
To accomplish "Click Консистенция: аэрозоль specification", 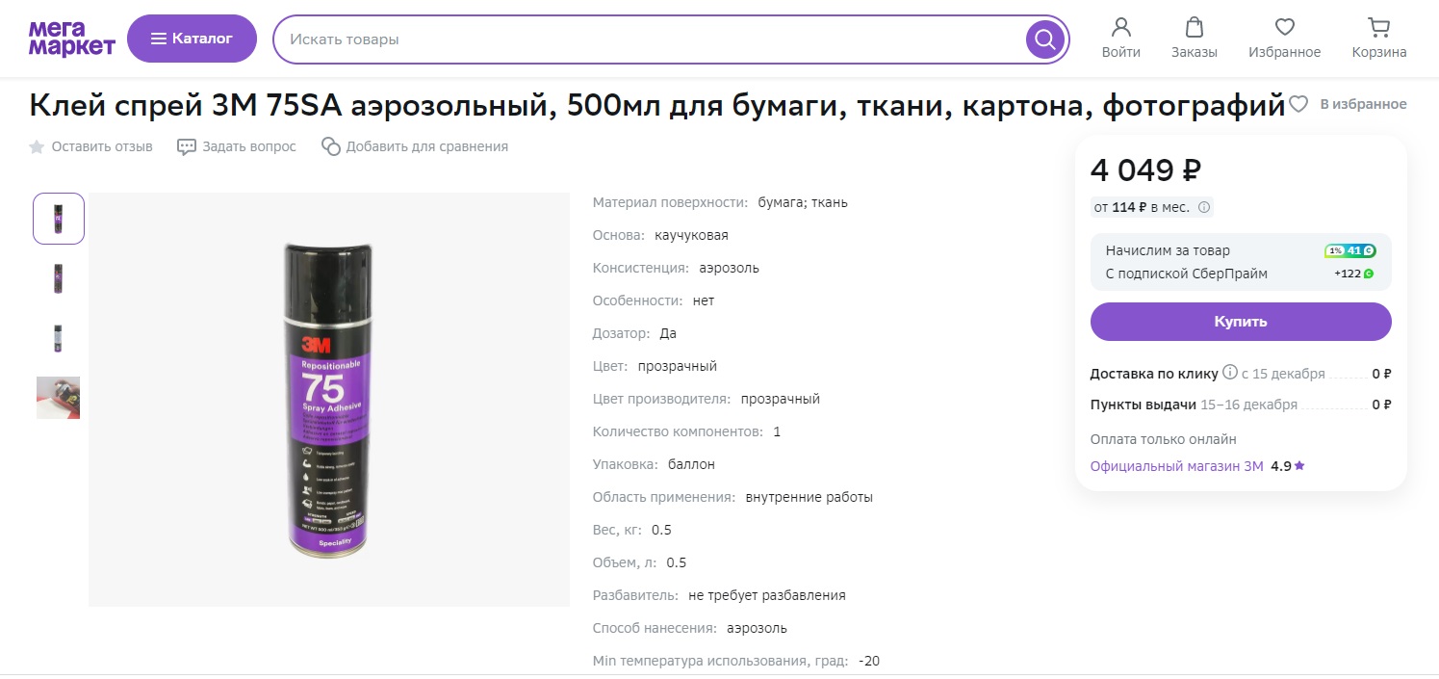I will pyautogui.click(x=676, y=268).
